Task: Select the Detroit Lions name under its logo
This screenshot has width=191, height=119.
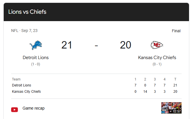Action: [x=36, y=58]
